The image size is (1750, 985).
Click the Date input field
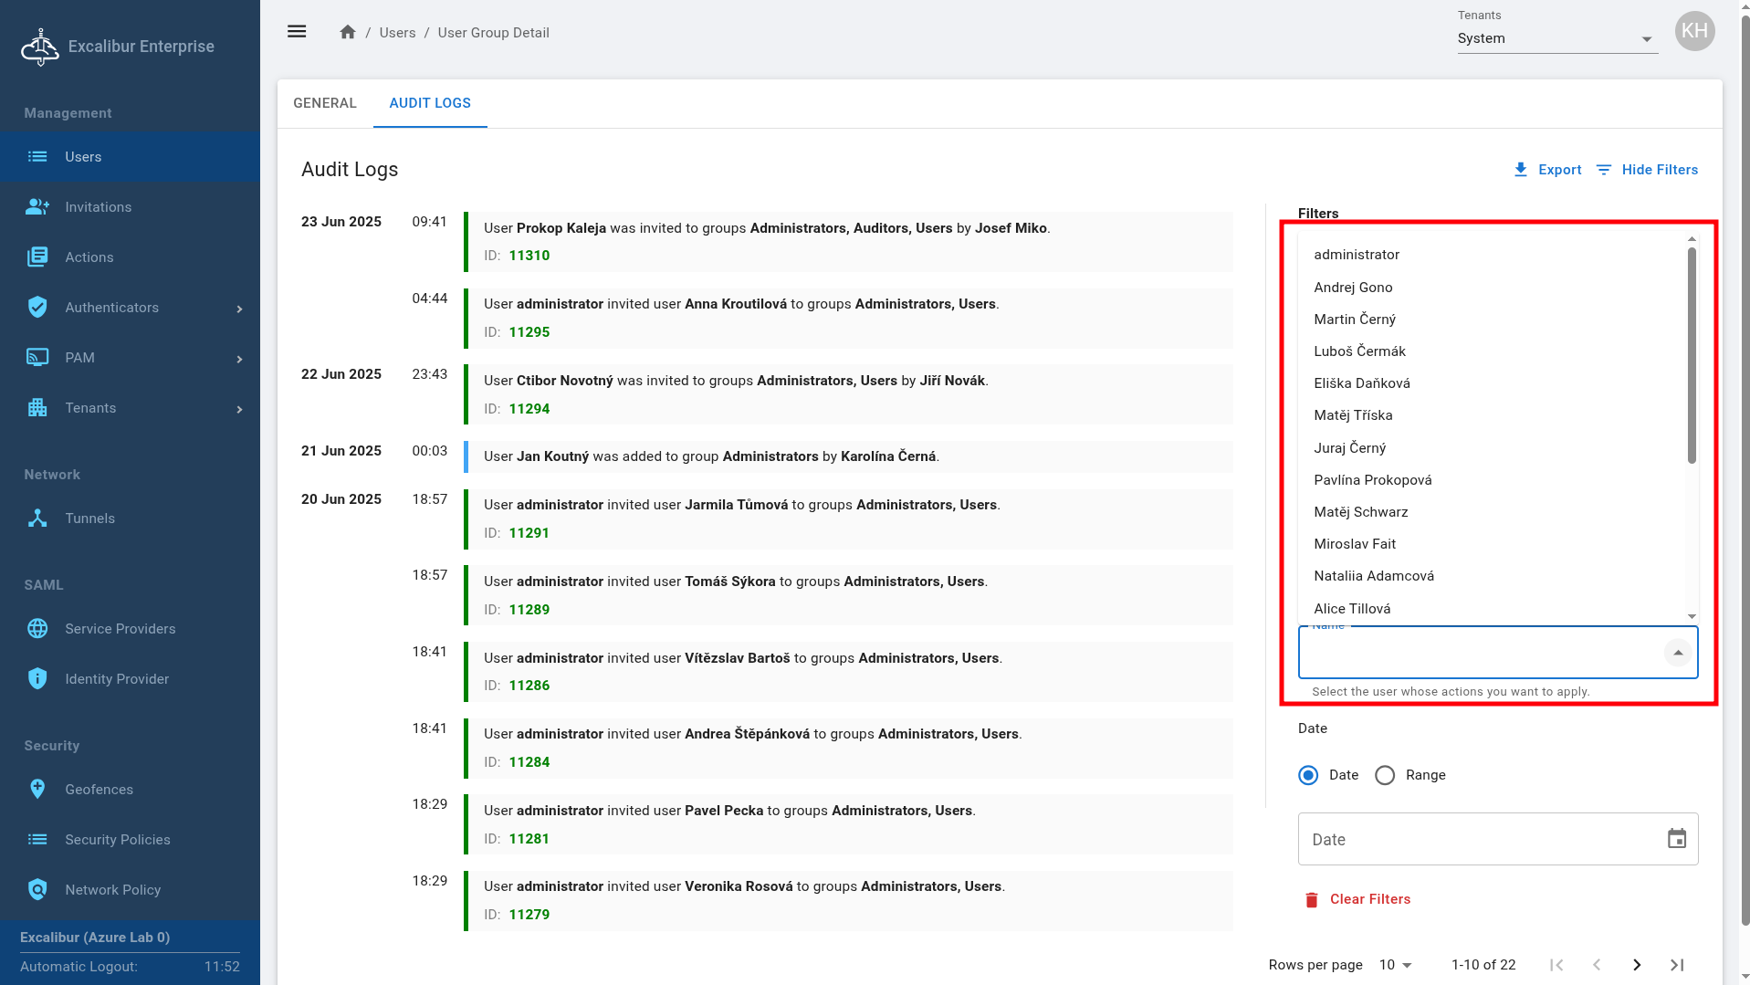point(1474,839)
